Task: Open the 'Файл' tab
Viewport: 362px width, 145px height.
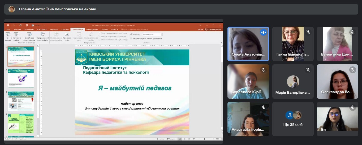Action: point(8,29)
